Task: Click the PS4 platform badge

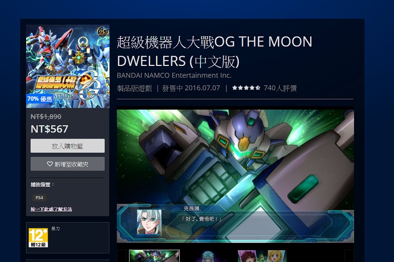Action: [x=39, y=198]
